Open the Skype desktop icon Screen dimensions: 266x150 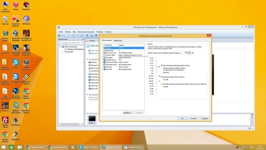click(16, 64)
